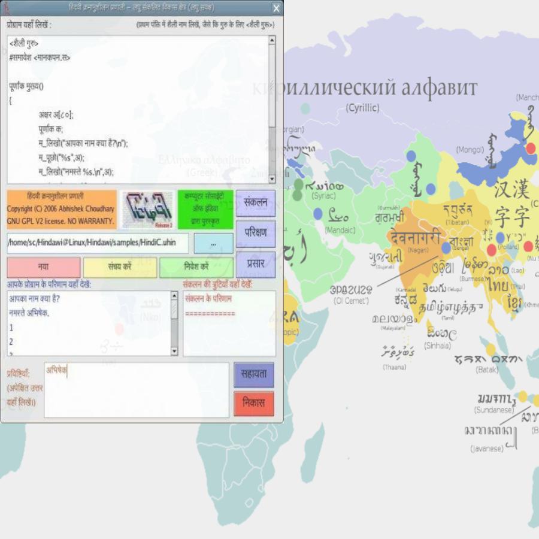Click the Hindawi Release 2 logo image
Screen dimensions: 539x539
147,208
